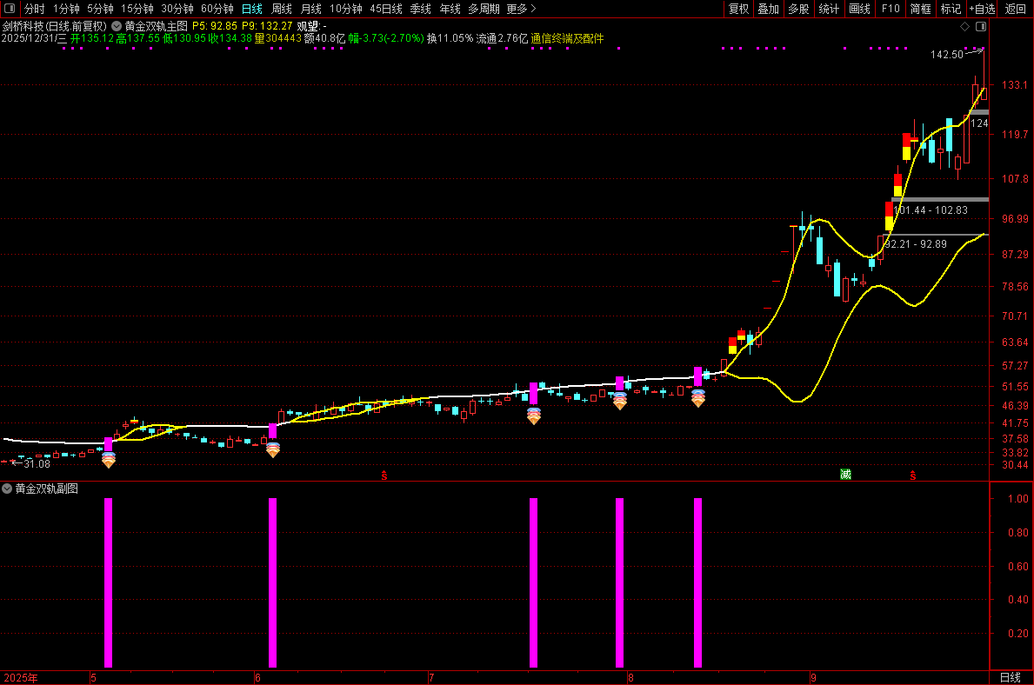The height and width of the screenshot is (685, 1034).
Task: Expand the 黄金双轨副图 sub-chart dropdown
Action: click(x=8, y=489)
